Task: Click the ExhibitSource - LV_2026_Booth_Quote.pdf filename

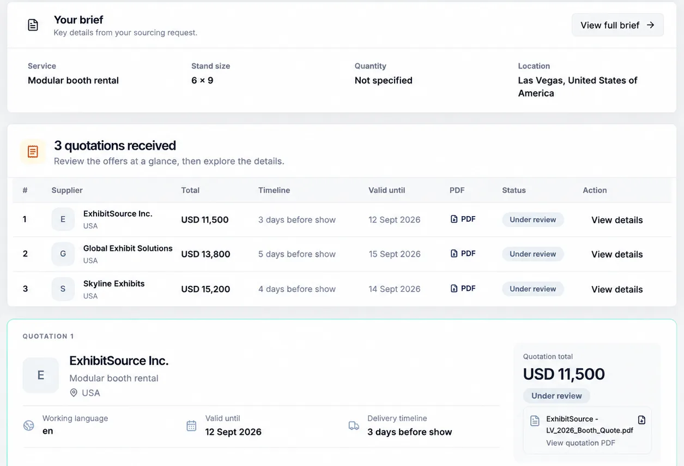Action: pos(590,425)
